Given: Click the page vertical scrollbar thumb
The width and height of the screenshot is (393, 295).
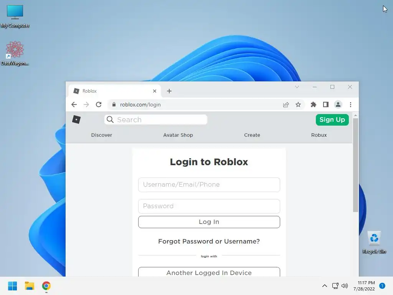Looking at the screenshot, I should (x=355, y=165).
